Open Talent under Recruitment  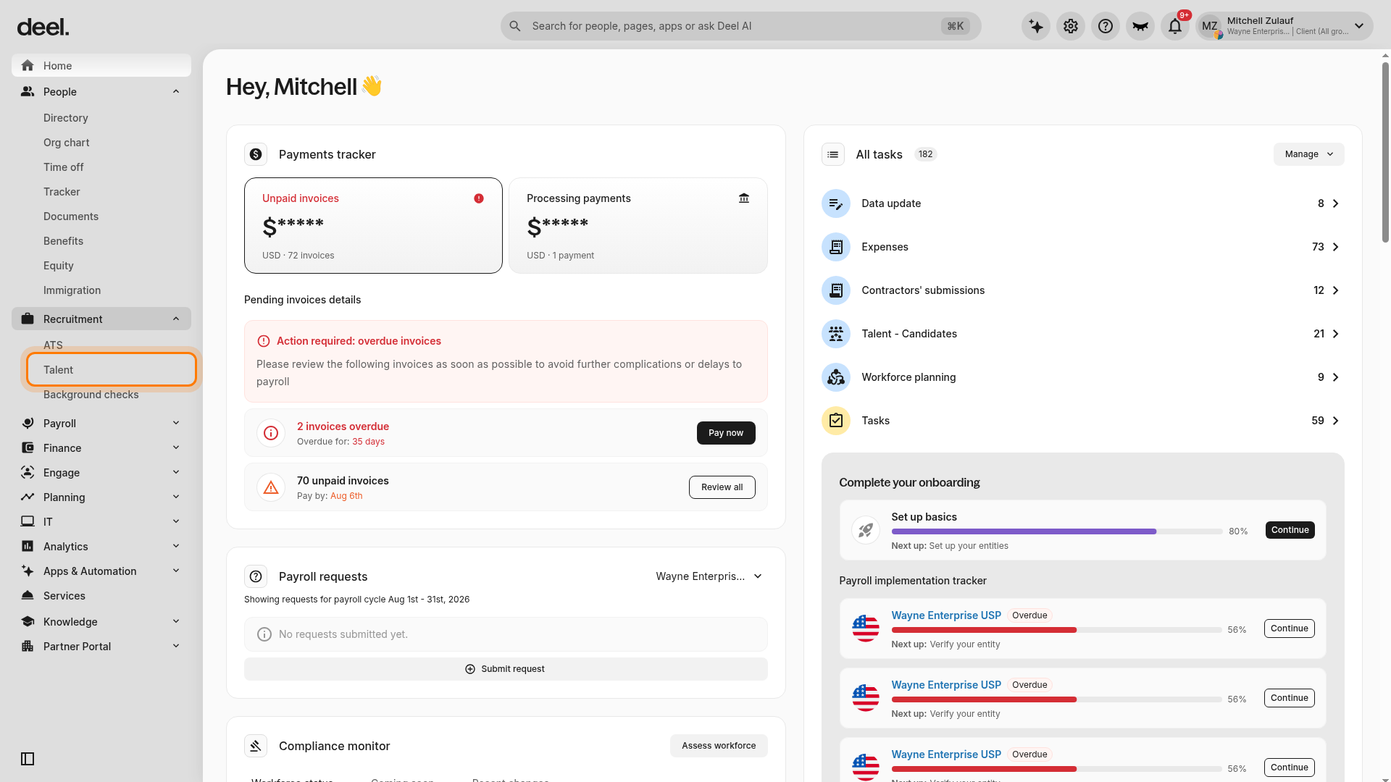point(112,370)
